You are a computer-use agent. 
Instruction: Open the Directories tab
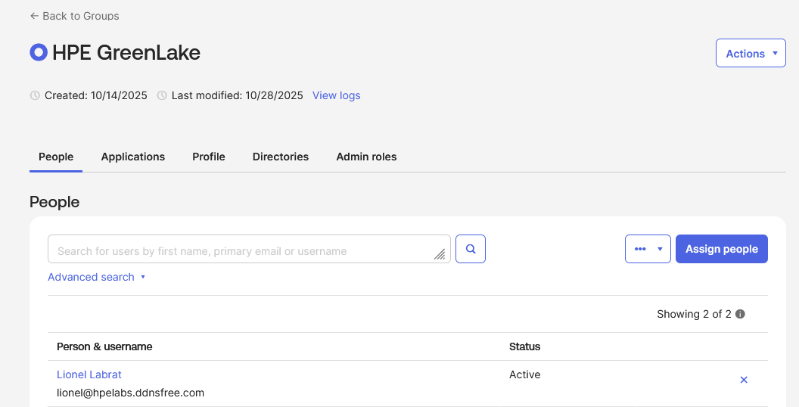(x=281, y=157)
